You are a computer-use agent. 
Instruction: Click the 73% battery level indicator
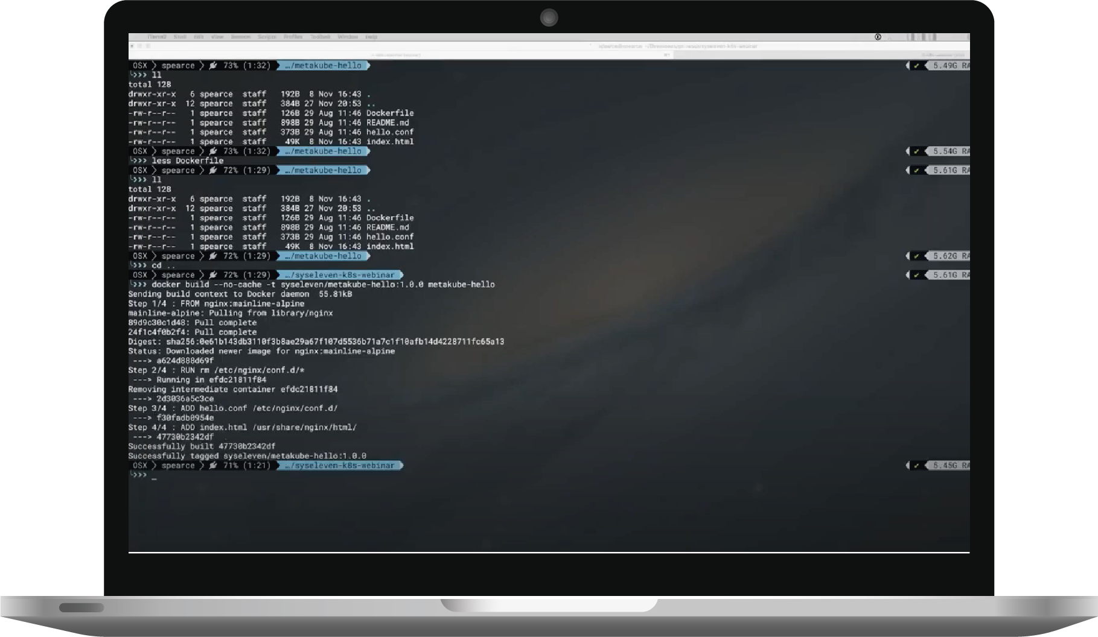232,65
